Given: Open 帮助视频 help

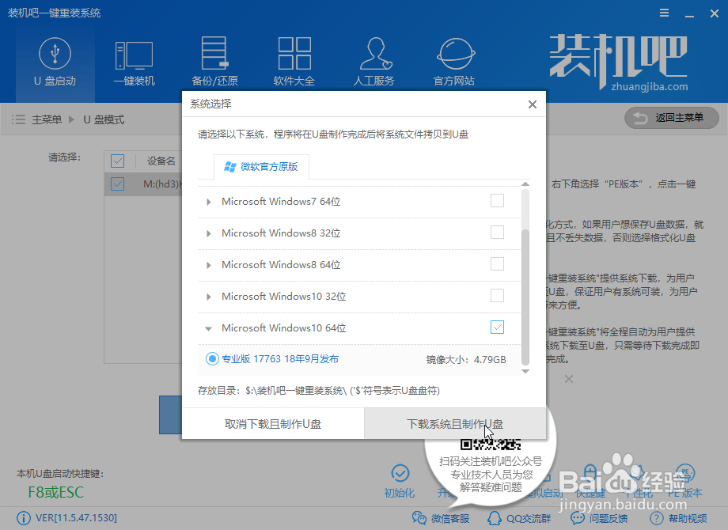Looking at the screenshot, I should (678, 518).
